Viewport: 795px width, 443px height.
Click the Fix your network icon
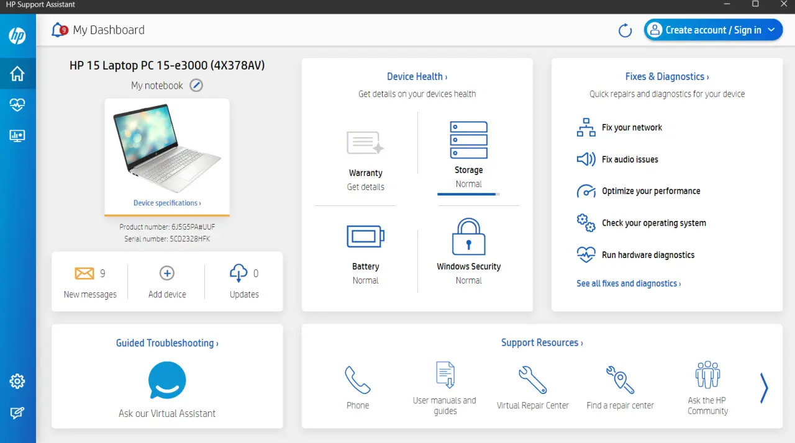click(586, 127)
